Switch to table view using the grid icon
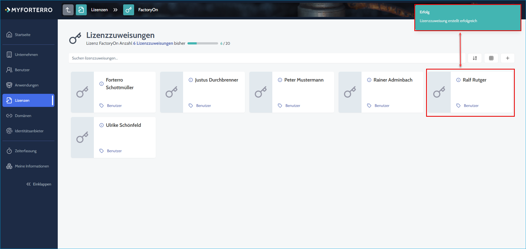This screenshot has height=249, width=526. [491, 58]
